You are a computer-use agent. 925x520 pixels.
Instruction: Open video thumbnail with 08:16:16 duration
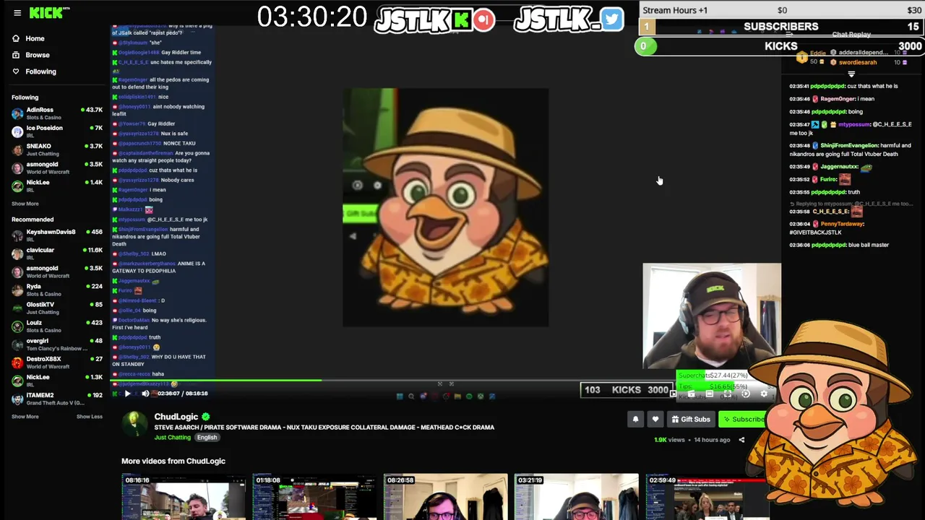click(x=184, y=497)
